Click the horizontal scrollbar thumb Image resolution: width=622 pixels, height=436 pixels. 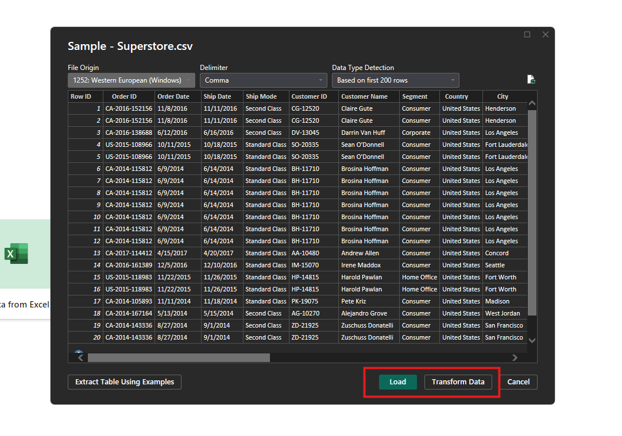click(x=178, y=357)
